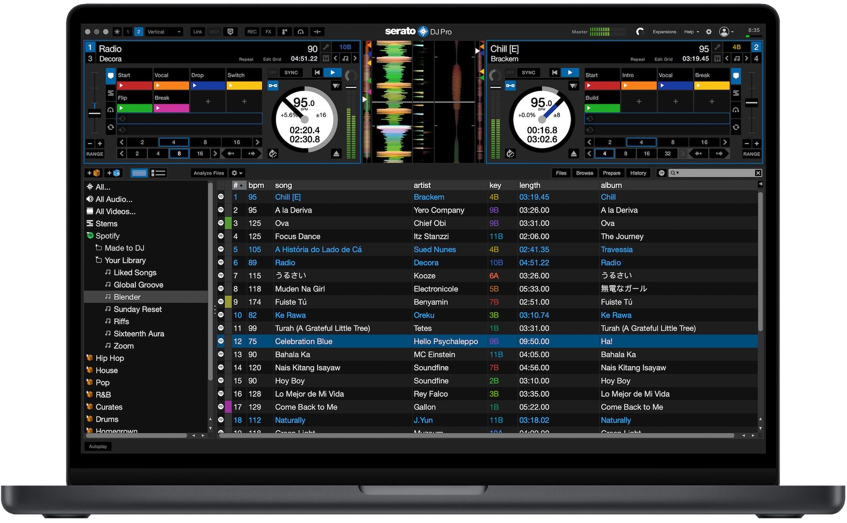Click the Autoplay button

click(98, 446)
